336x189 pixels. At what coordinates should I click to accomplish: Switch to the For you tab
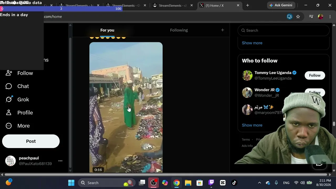[x=107, y=30]
